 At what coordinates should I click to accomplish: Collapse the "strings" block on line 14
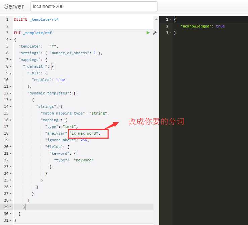11,107
